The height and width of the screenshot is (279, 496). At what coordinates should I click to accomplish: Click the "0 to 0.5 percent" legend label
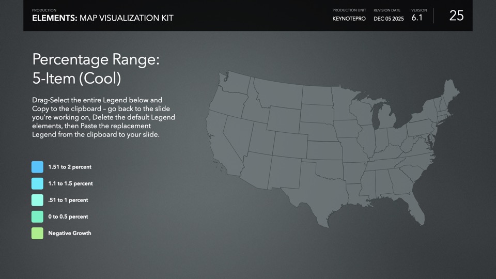pyautogui.click(x=68, y=216)
